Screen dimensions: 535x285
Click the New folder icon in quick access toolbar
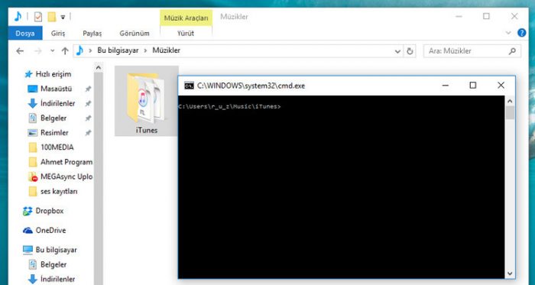[51, 16]
